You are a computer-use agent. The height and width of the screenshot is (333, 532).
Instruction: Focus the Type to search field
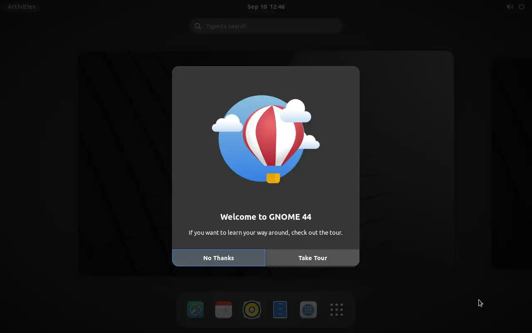click(x=266, y=26)
